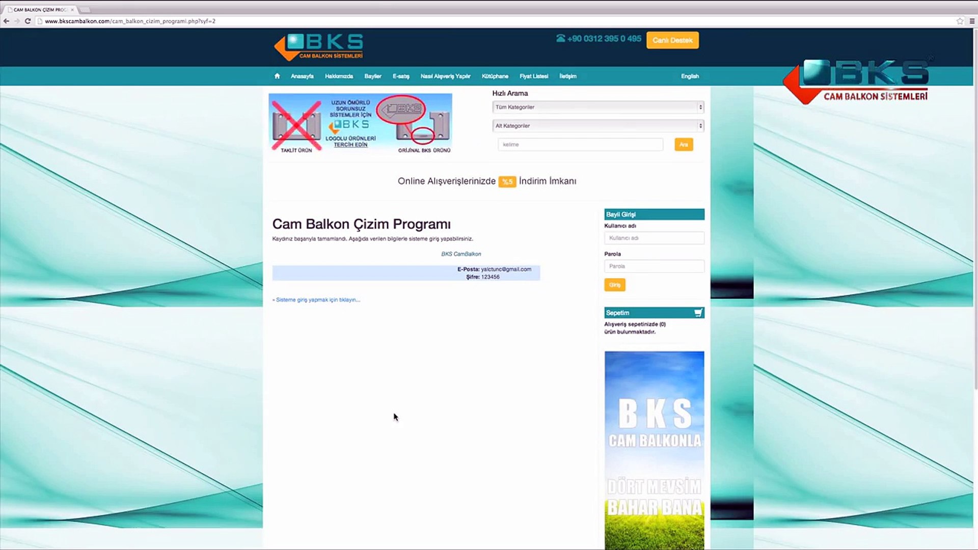Click the shopping cart icon in Sepetim

pyautogui.click(x=698, y=313)
